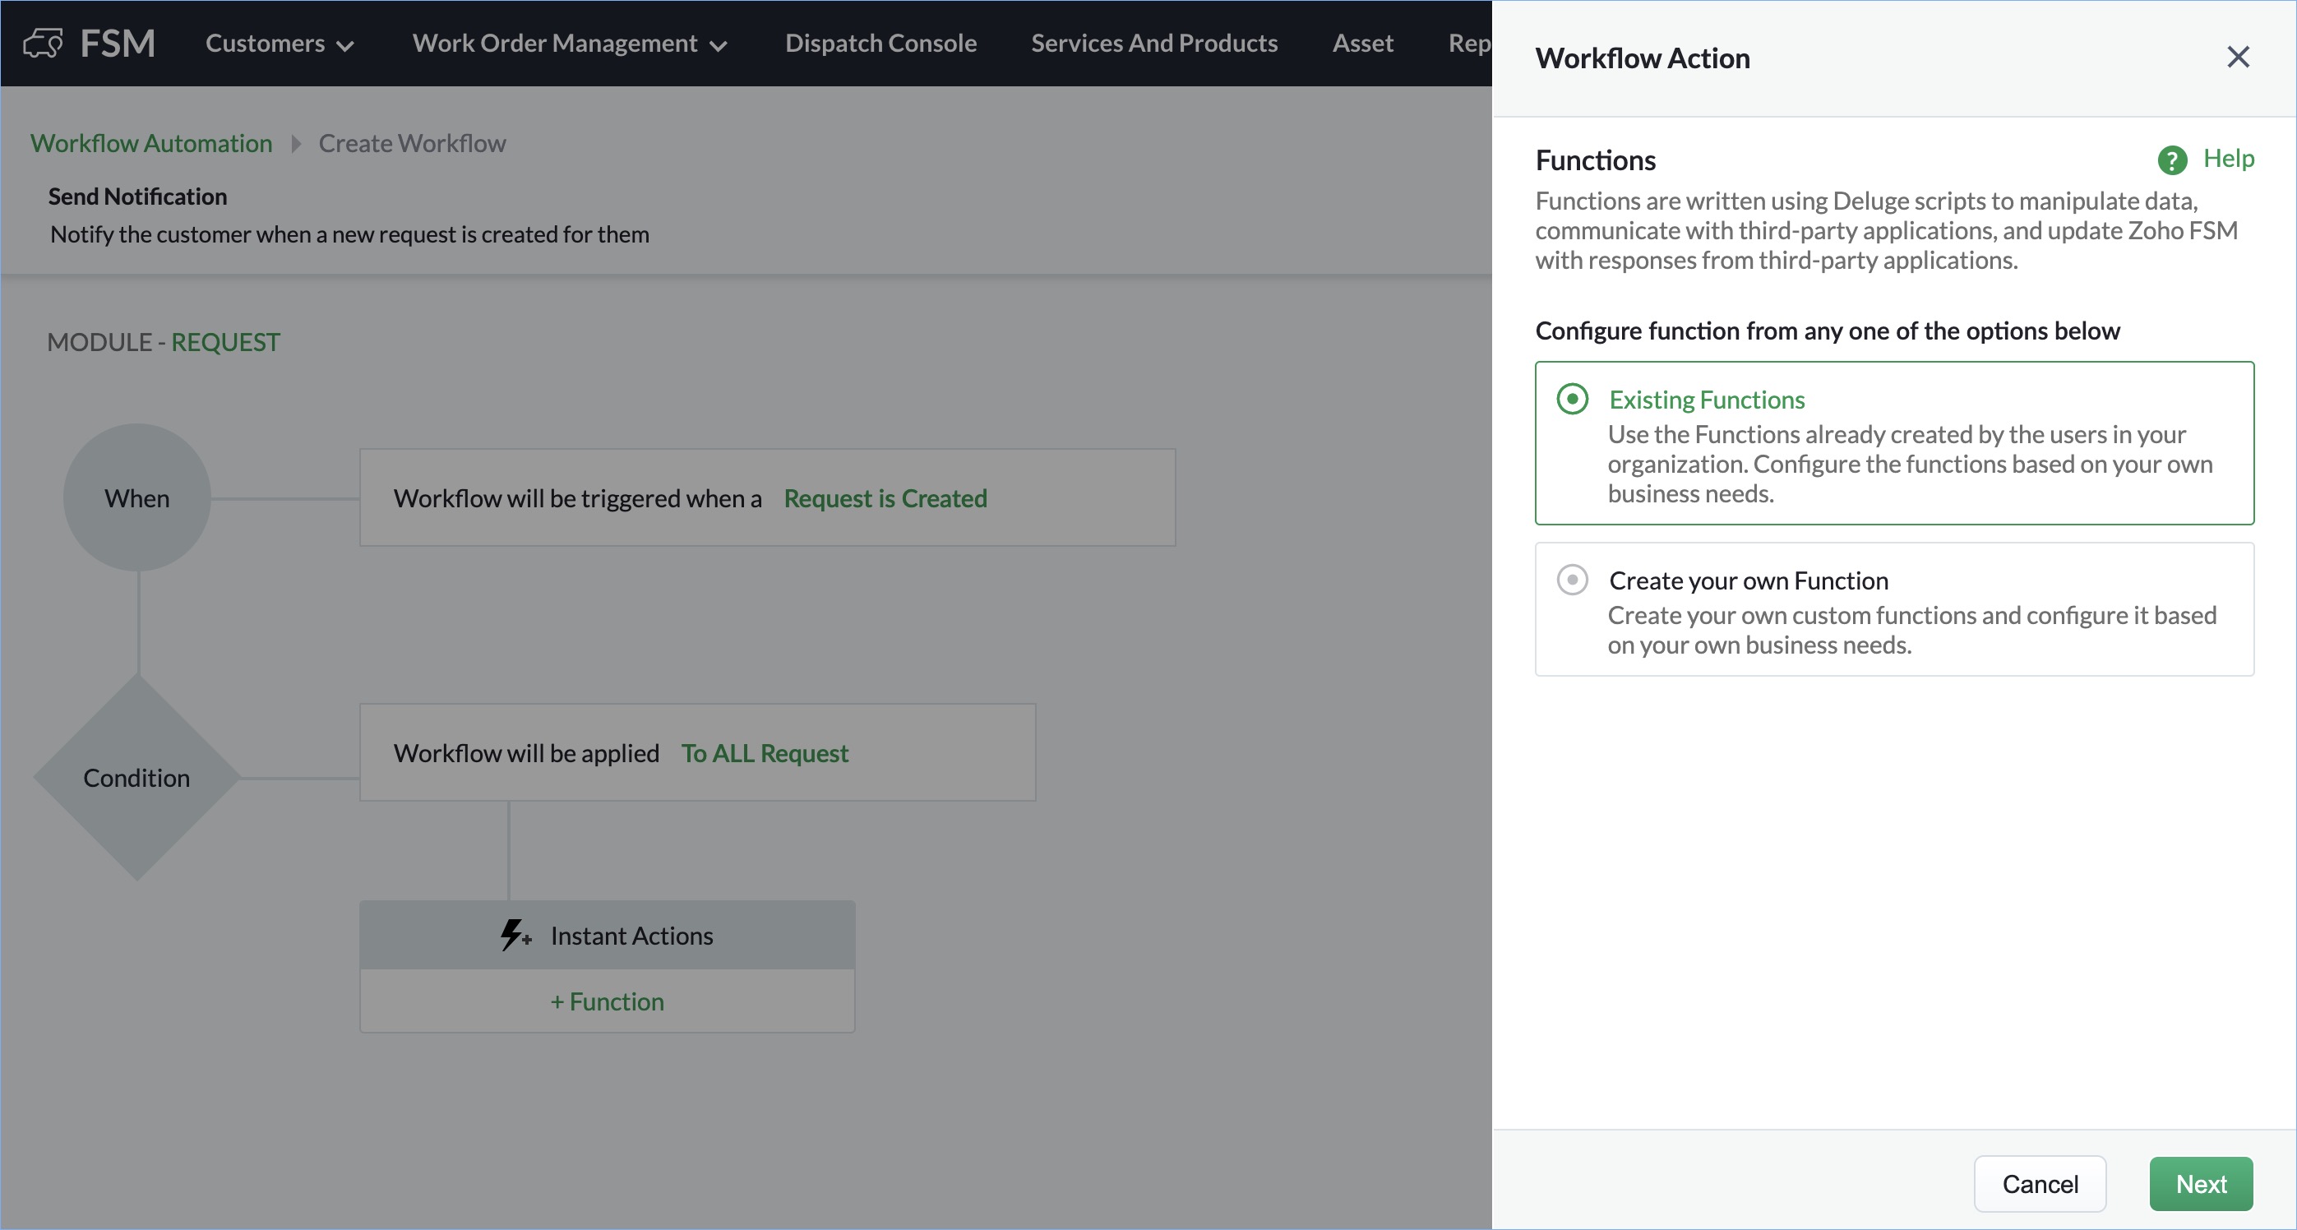Click the To ALL Request condition link

[765, 754]
